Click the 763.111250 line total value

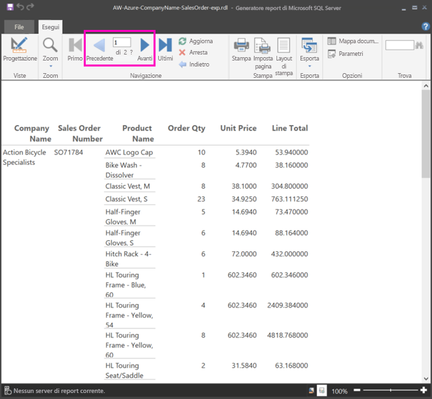289,199
